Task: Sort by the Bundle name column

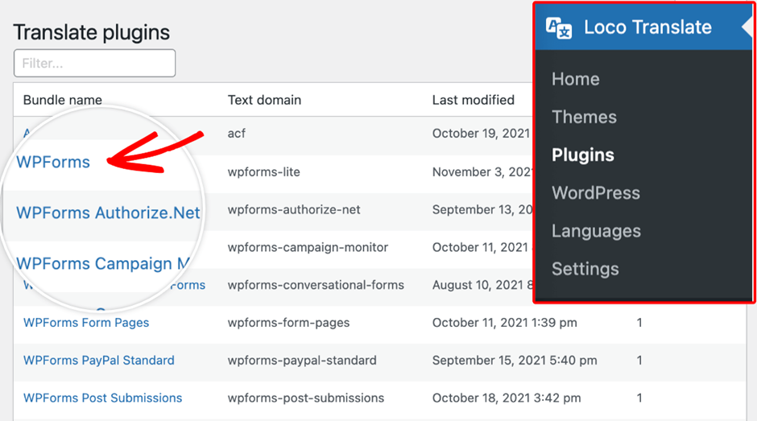Action: pos(63,100)
